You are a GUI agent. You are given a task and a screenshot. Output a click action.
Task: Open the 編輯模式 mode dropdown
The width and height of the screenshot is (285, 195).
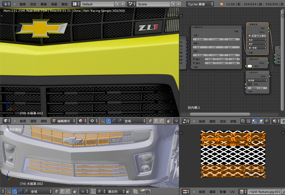[63, 121]
